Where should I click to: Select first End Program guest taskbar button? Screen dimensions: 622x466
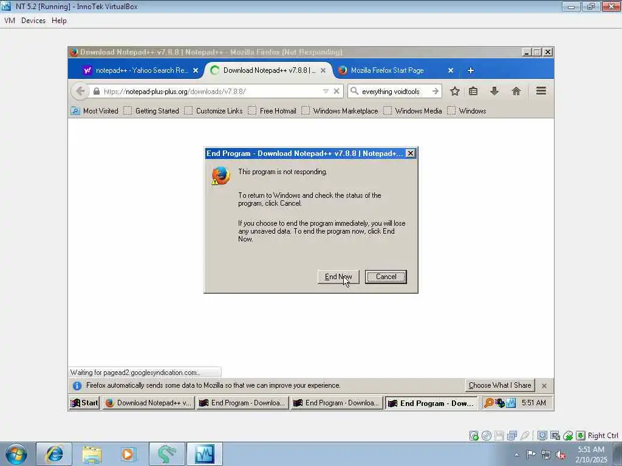pos(242,403)
